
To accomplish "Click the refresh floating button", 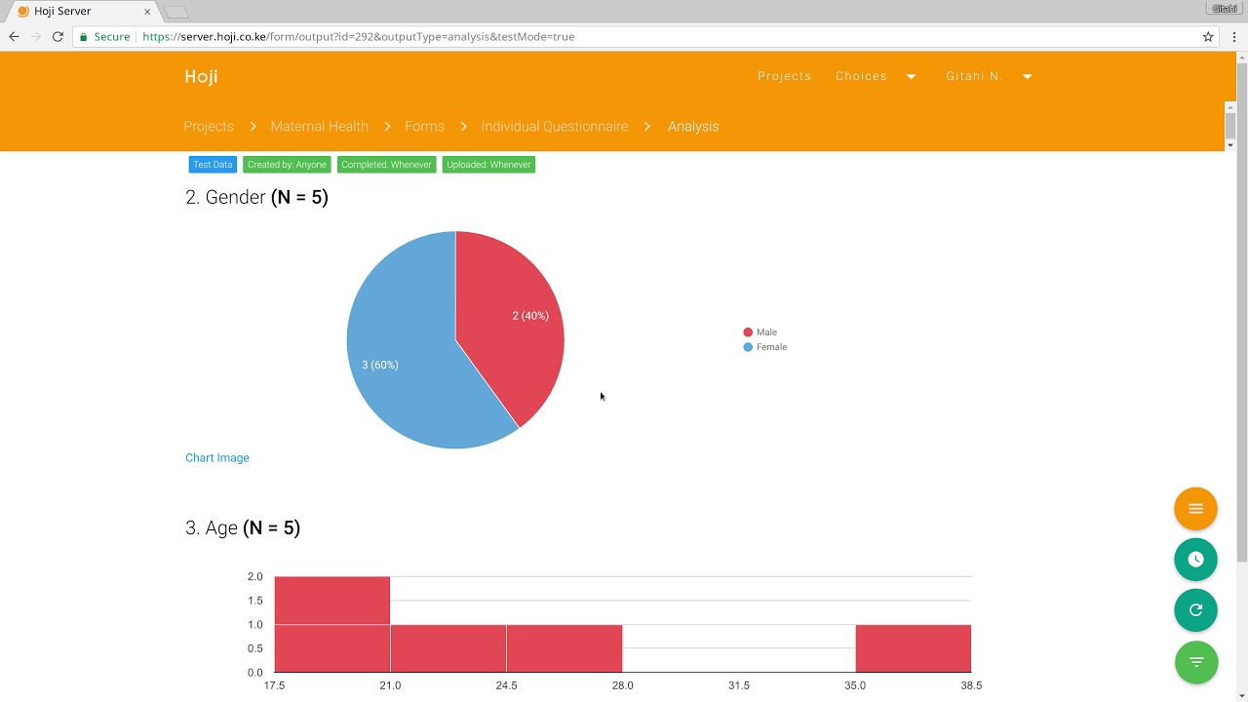I will pos(1195,610).
